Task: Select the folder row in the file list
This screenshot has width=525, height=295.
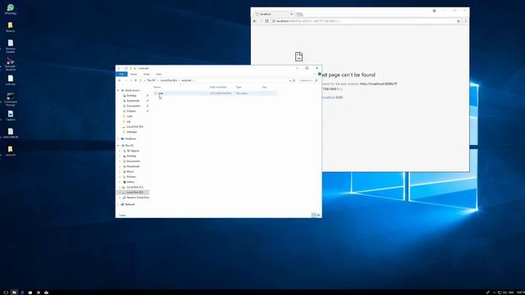Action: [x=215, y=93]
